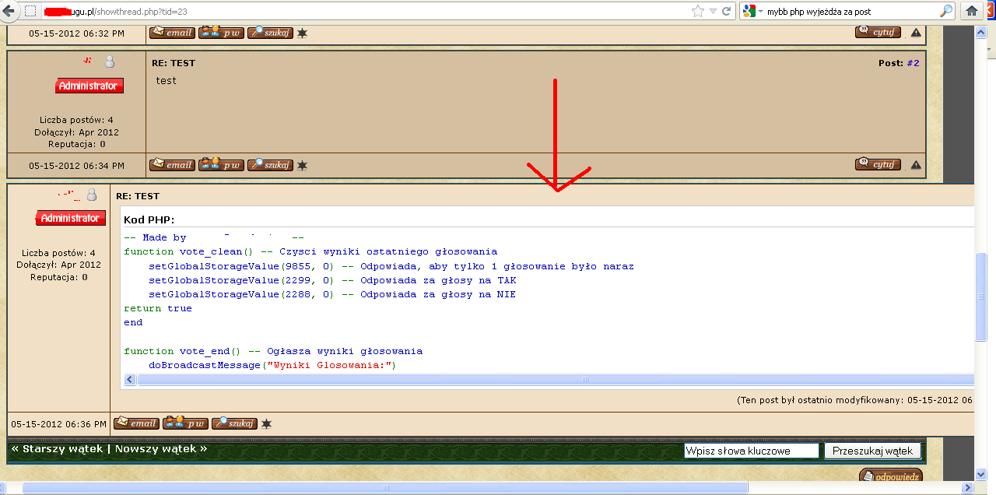Screen dimensions: 996x495
Task: Go back with the browser back arrow
Action: tap(9, 11)
